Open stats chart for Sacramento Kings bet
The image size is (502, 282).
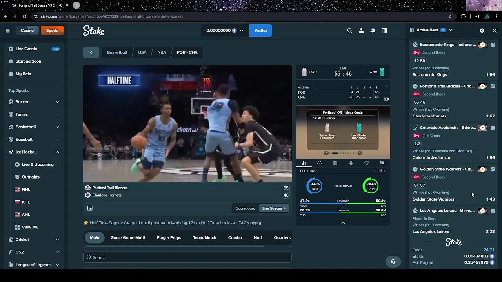tap(493, 45)
